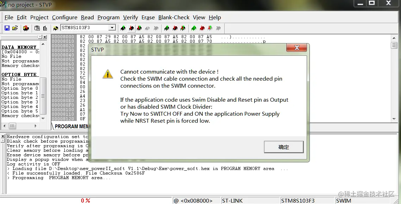Open the STM8S103F3 device dropdown
Screen dimensions: 401x204
click(112, 28)
